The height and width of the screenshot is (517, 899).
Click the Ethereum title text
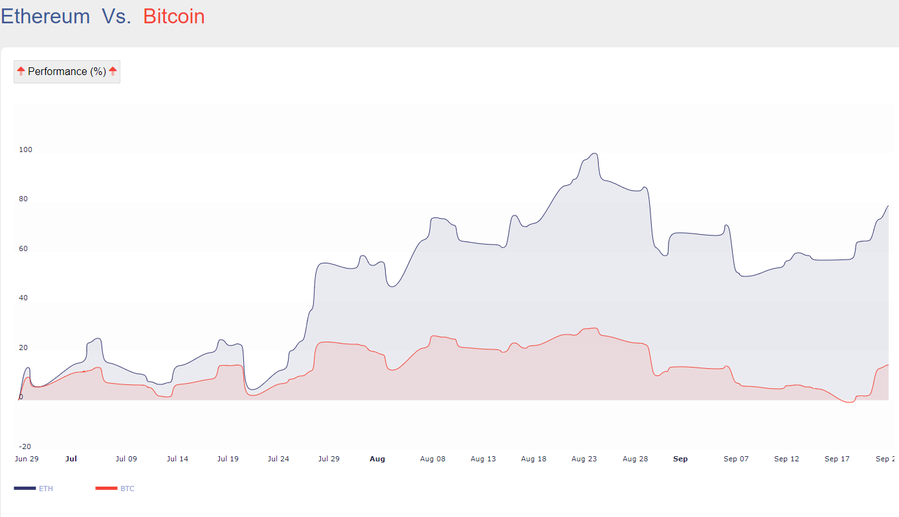tap(45, 16)
